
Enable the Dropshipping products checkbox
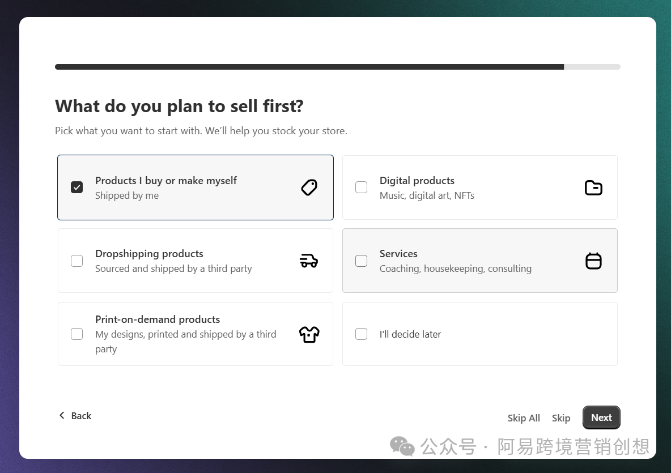click(x=77, y=261)
